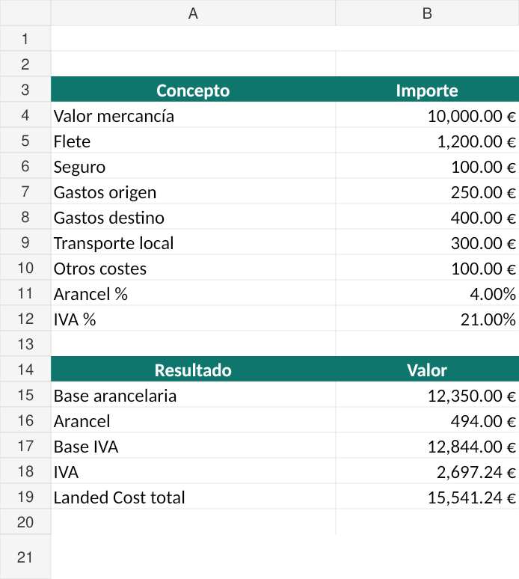Select the 4.00% cell

[427, 293]
